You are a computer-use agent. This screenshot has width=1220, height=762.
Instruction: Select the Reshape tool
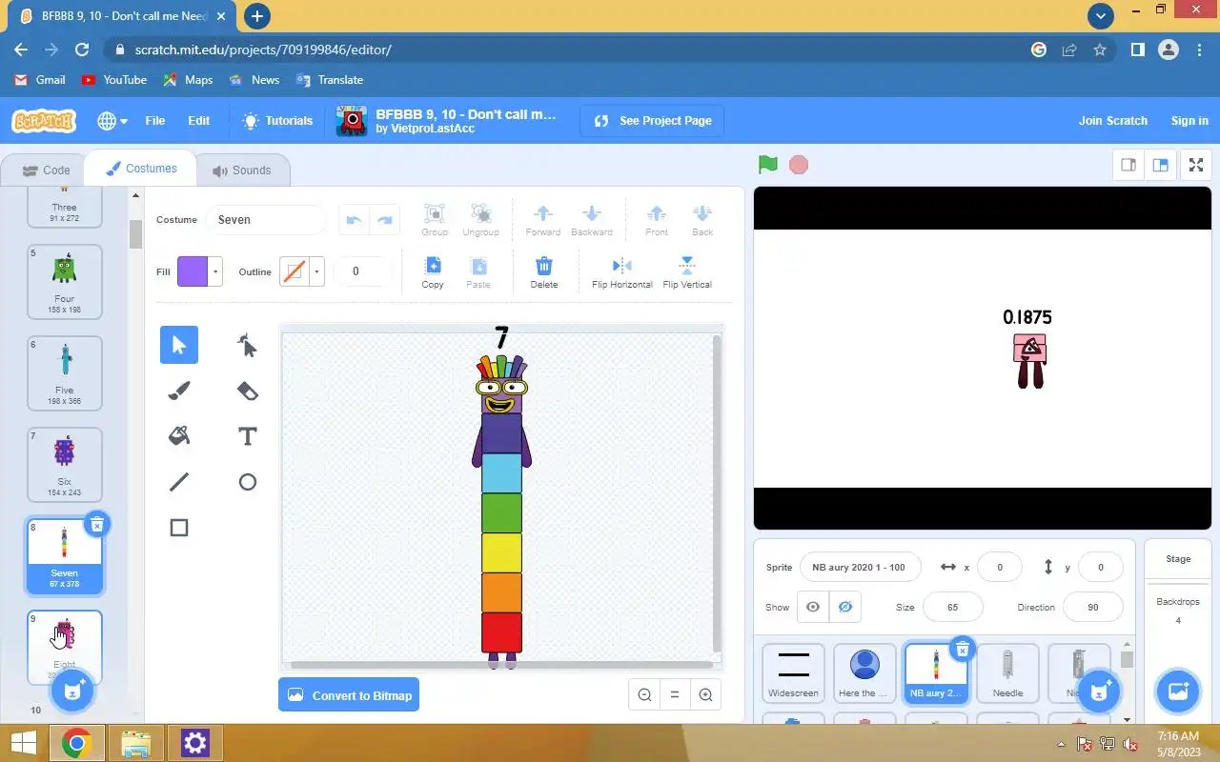coord(248,345)
